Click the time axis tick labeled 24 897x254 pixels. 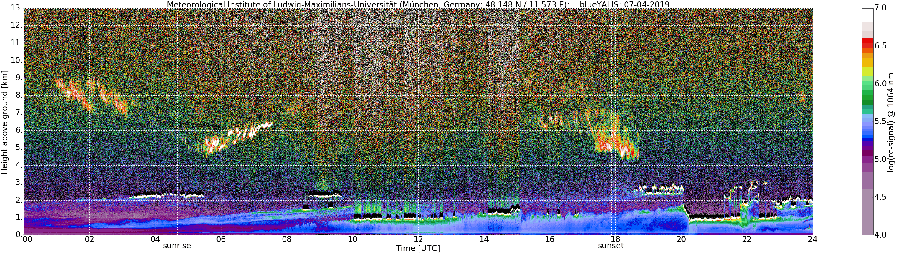pyautogui.click(x=812, y=239)
